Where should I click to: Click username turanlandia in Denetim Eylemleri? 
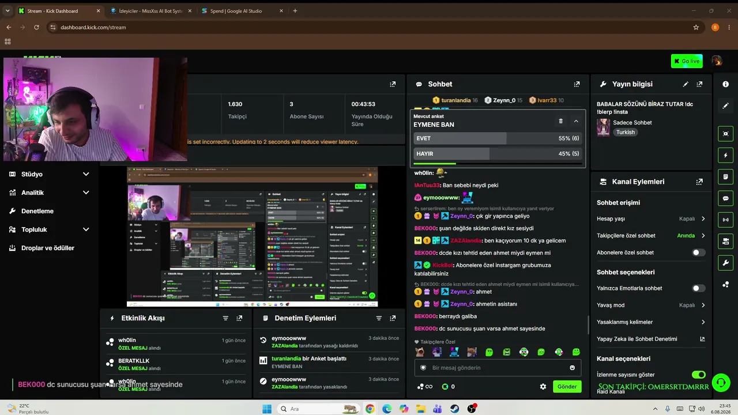(x=286, y=359)
